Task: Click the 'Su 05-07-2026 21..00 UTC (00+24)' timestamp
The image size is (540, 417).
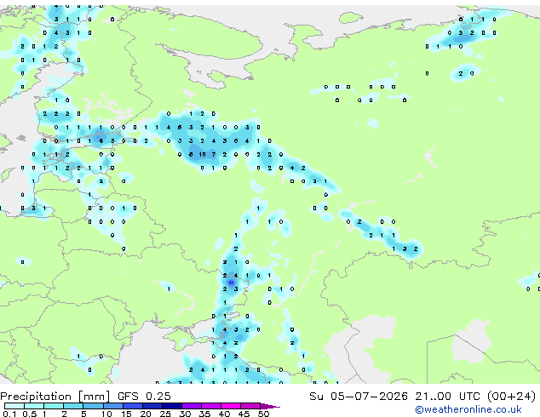Action: coord(422,397)
